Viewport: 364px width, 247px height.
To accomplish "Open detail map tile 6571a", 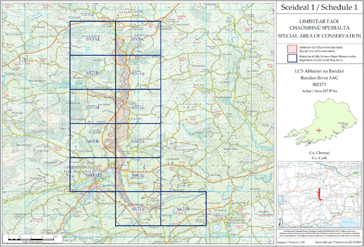I will click(138, 72).
